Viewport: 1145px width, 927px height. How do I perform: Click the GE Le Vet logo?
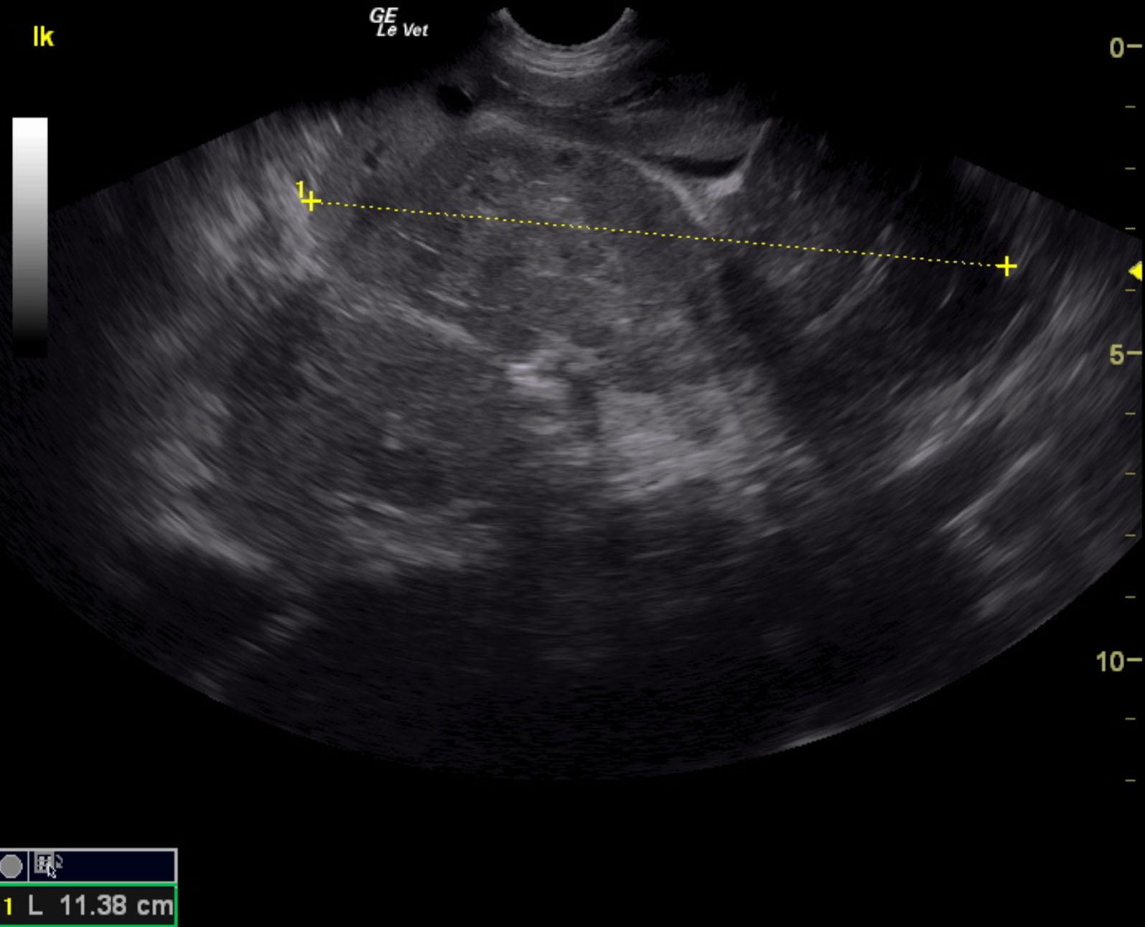398,24
